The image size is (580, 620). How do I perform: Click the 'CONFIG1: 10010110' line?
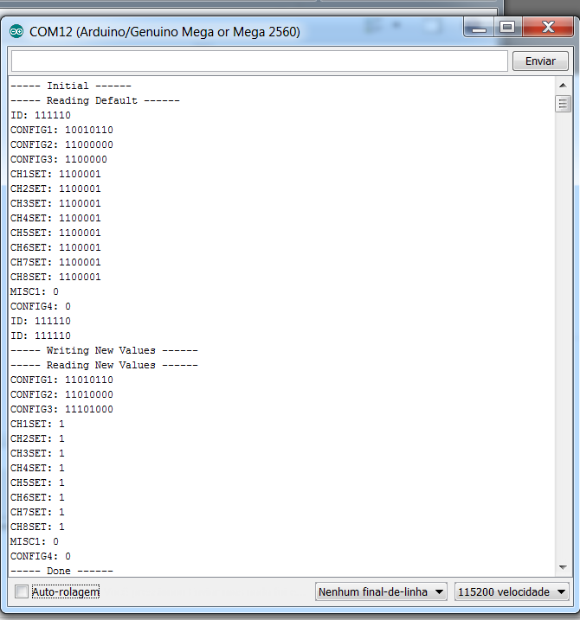(x=61, y=130)
